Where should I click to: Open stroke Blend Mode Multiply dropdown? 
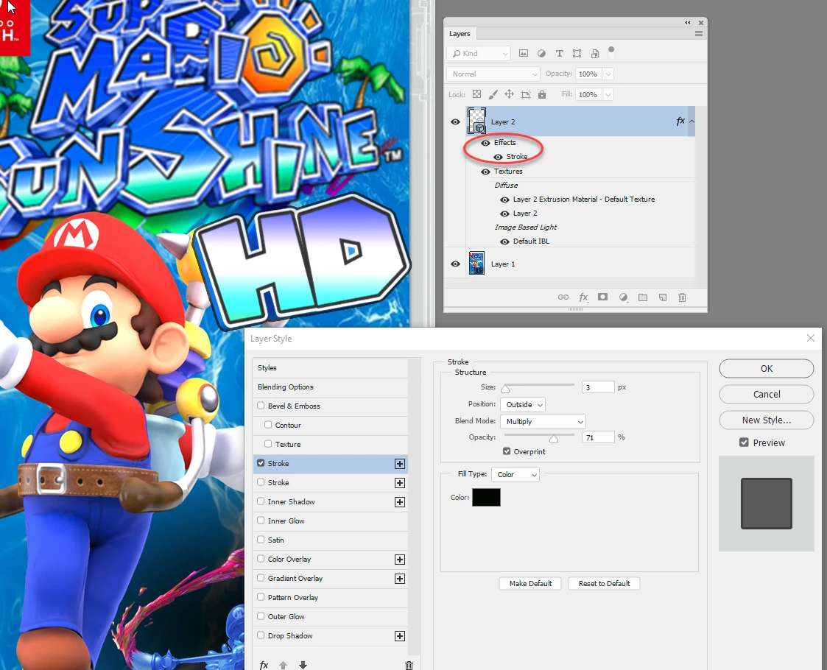(543, 421)
